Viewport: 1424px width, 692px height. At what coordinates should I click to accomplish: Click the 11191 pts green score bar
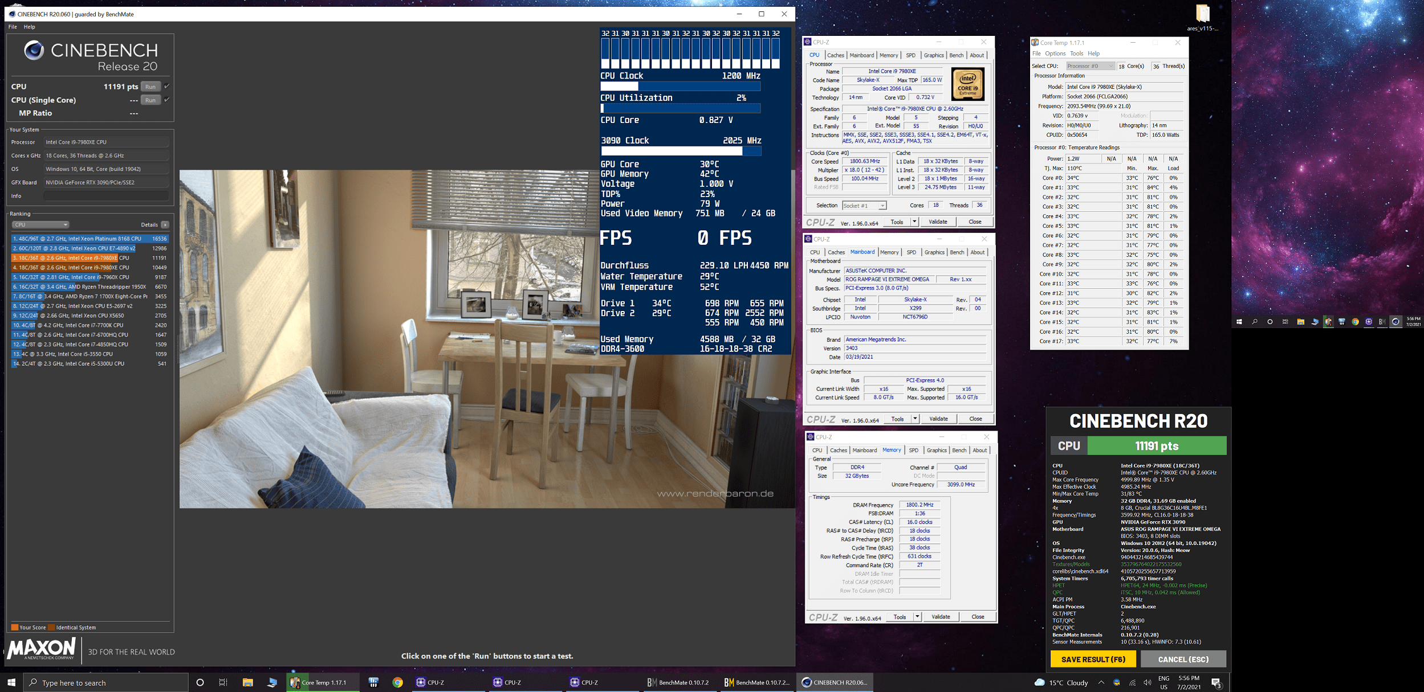1157,445
